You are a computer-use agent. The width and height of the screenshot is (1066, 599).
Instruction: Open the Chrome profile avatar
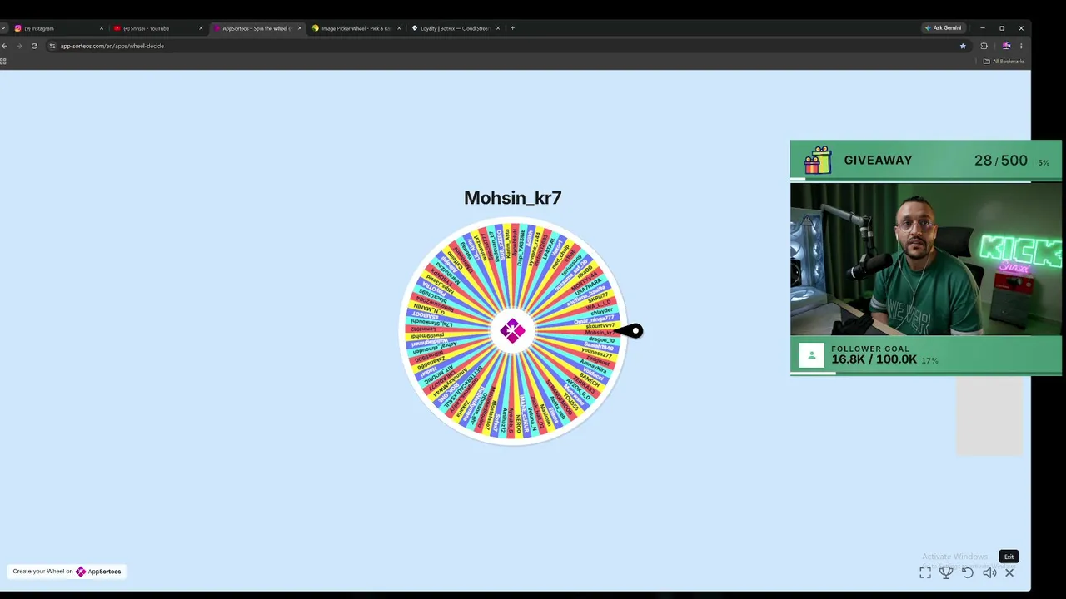[x=1006, y=46]
